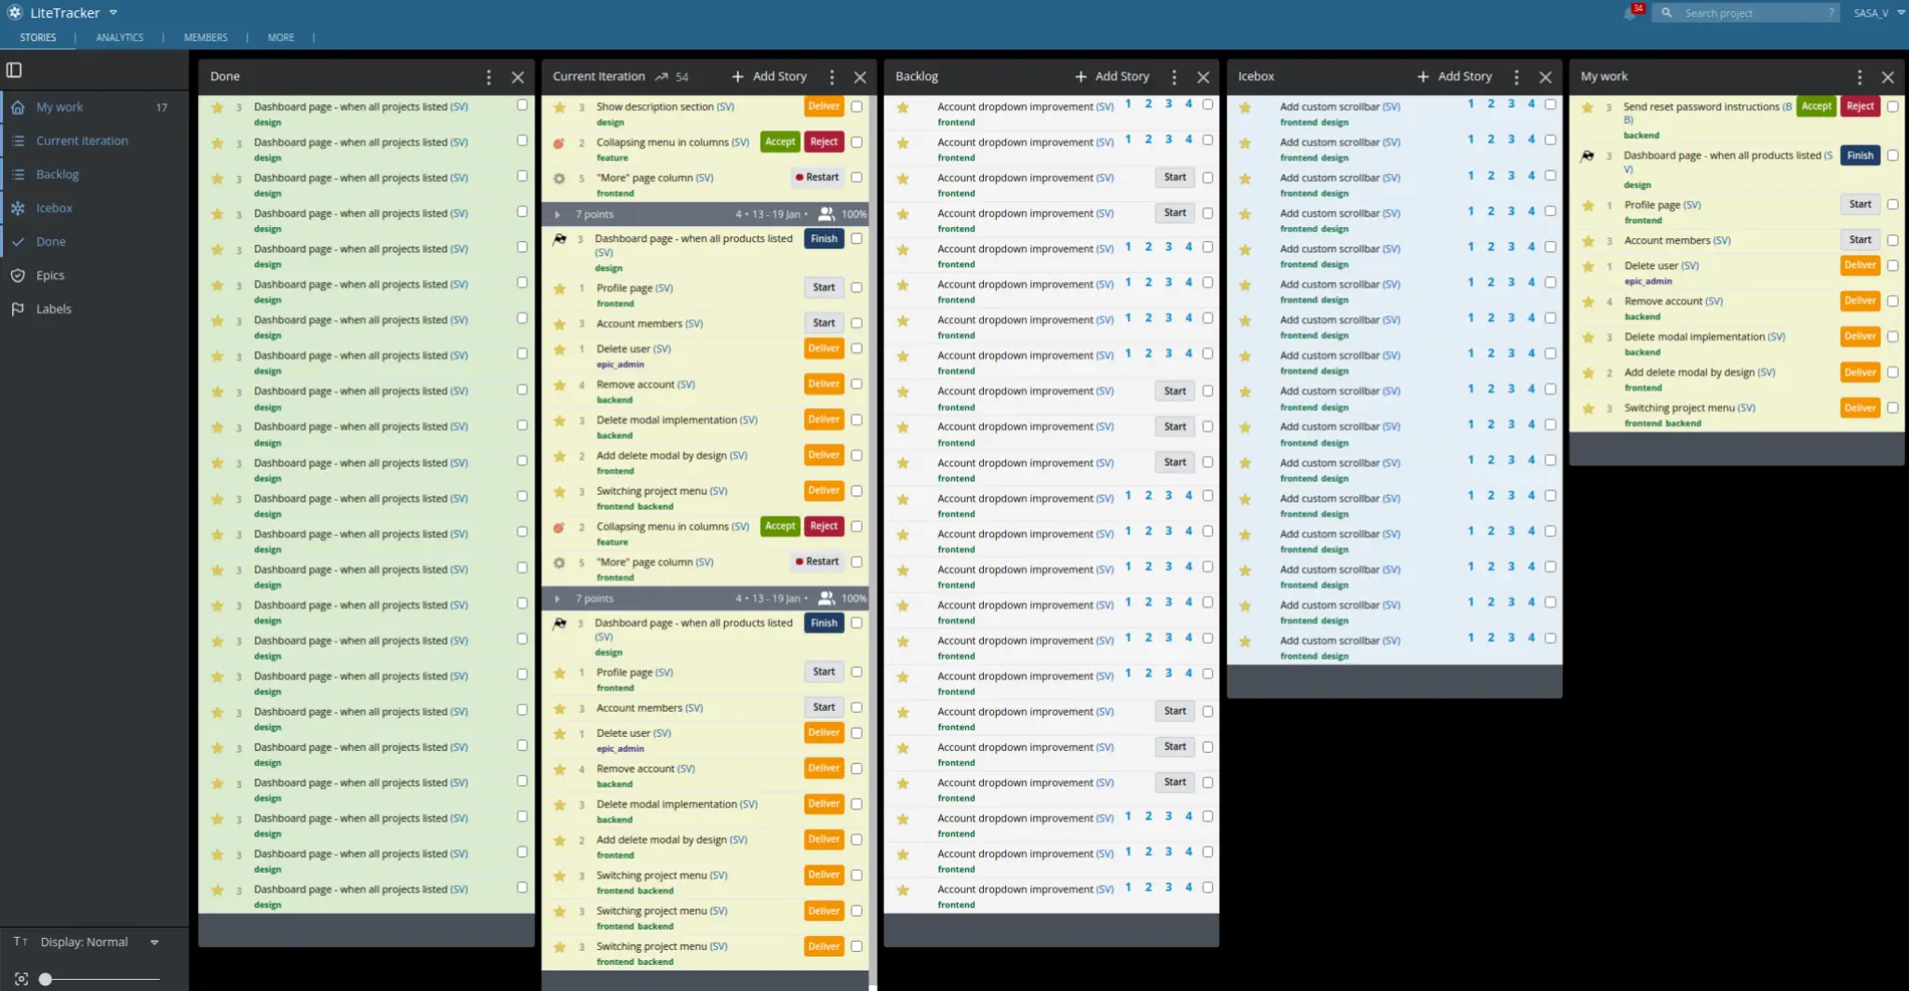Open the LiteTracker project dropdown
1909x991 pixels.
pyautogui.click(x=113, y=13)
